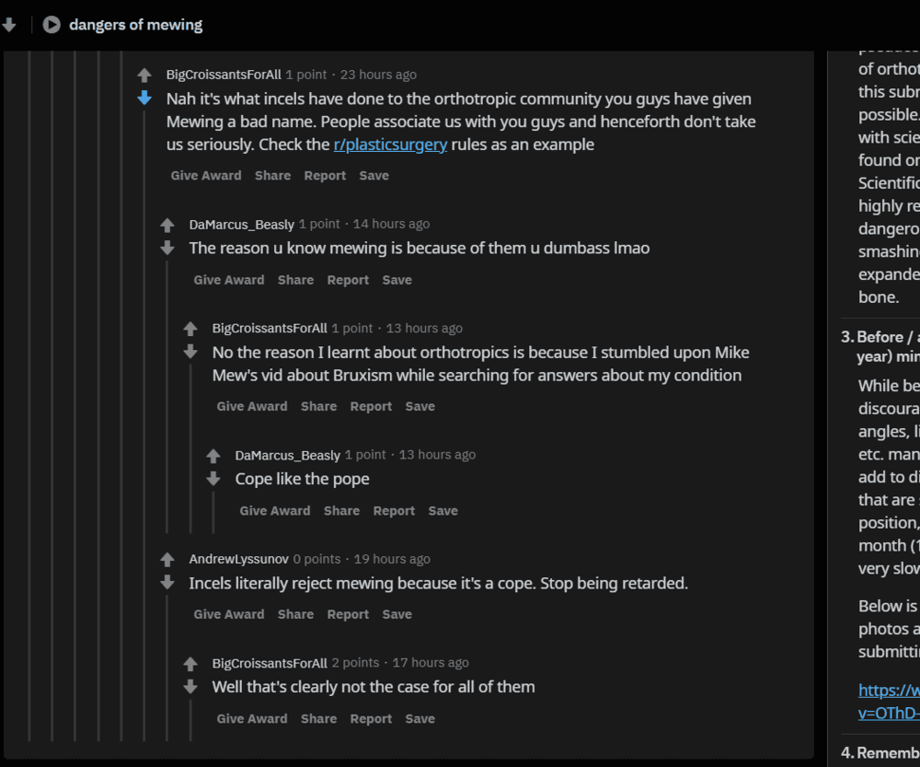Click the play icon beside post title
The image size is (920, 767).
click(52, 25)
